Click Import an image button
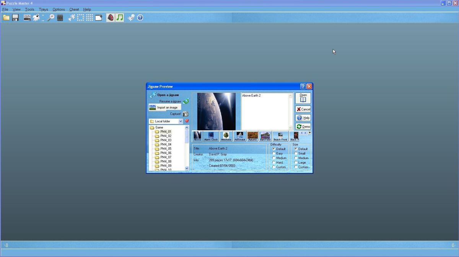The height and width of the screenshot is (257, 459). click(x=165, y=107)
